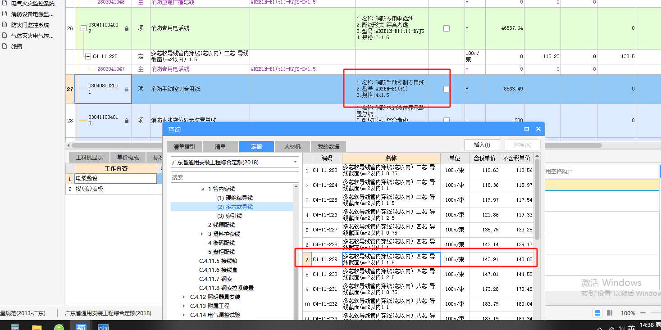Select 4 街码配线 in tree
The image size is (661, 330).
pos(221,243)
